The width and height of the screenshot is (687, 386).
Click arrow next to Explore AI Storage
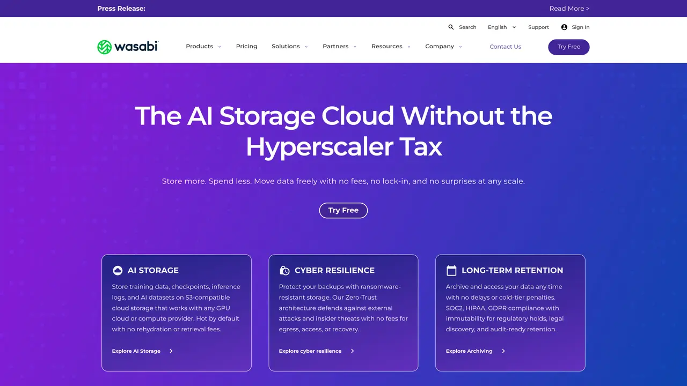click(171, 351)
